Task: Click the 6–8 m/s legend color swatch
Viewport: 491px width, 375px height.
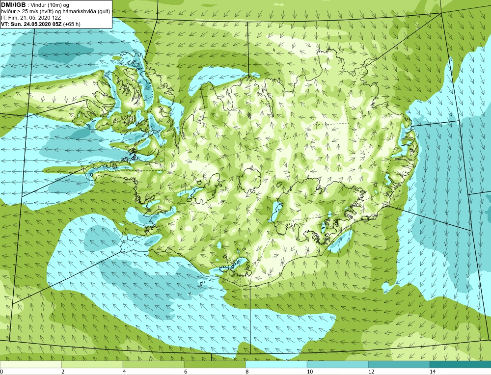Action: [x=215, y=365]
